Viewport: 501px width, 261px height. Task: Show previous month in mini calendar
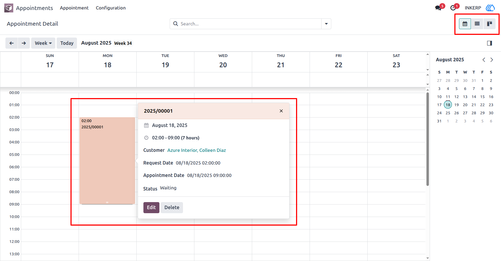tap(484, 60)
